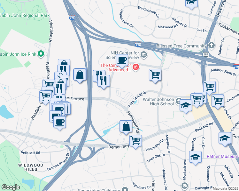
Task: Click the Ratner Museum label
Action: pyautogui.click(x=223, y=156)
